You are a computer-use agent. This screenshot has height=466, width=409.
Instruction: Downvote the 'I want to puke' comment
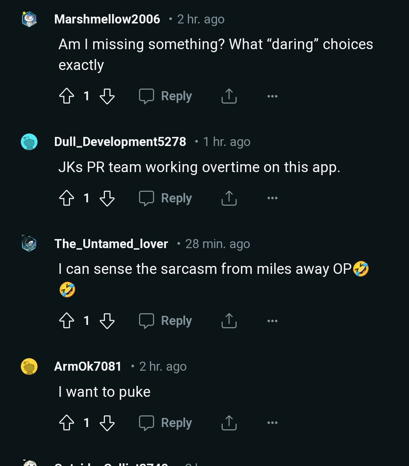(107, 423)
